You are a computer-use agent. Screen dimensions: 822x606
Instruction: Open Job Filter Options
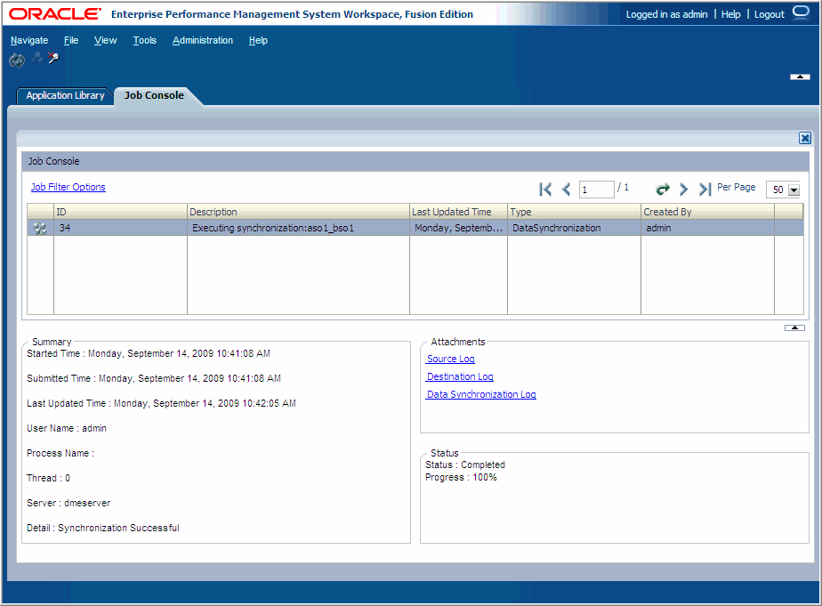click(x=68, y=187)
